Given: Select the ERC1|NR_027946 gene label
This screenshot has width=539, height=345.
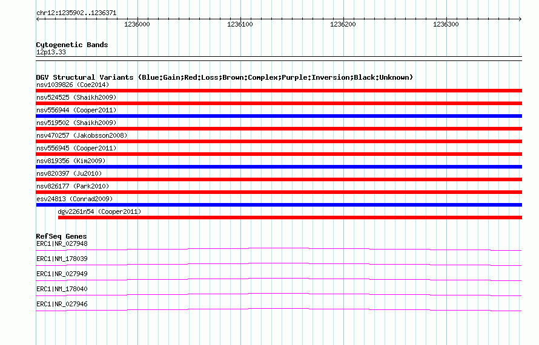Looking at the screenshot, I should point(62,304).
